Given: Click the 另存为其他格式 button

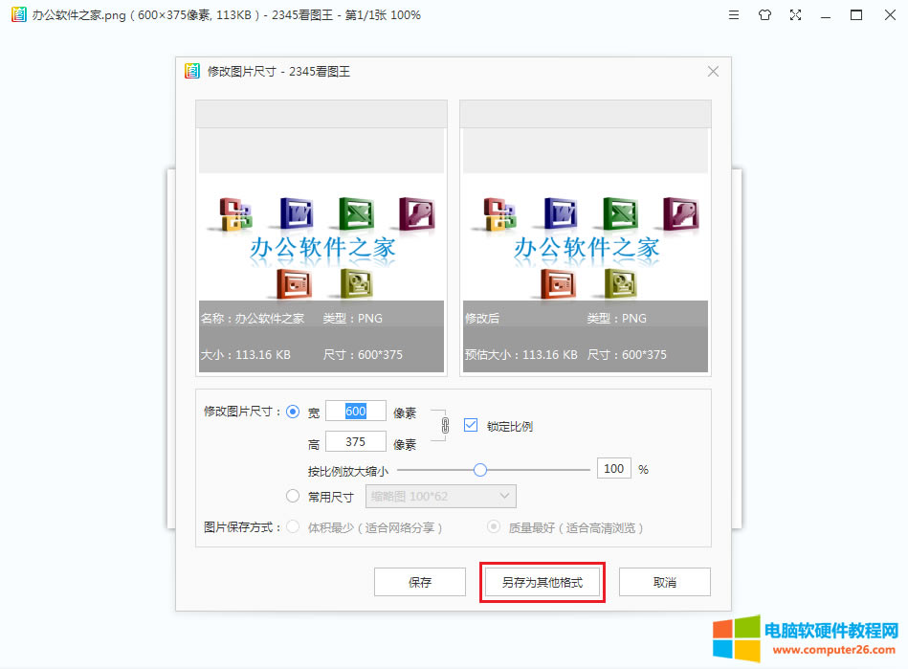Looking at the screenshot, I should point(542,581).
